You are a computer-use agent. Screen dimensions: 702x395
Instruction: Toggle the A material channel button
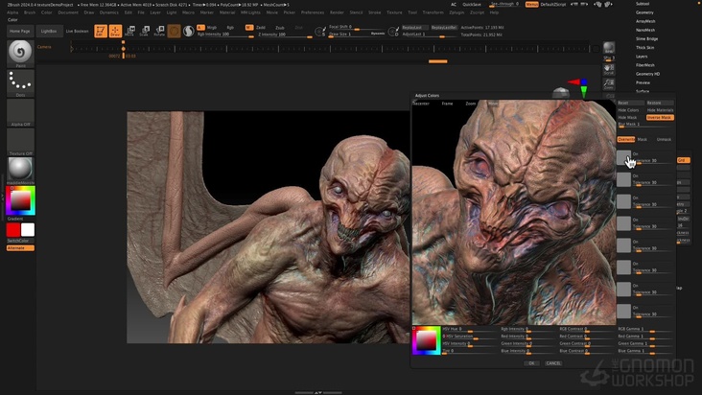[200, 27]
